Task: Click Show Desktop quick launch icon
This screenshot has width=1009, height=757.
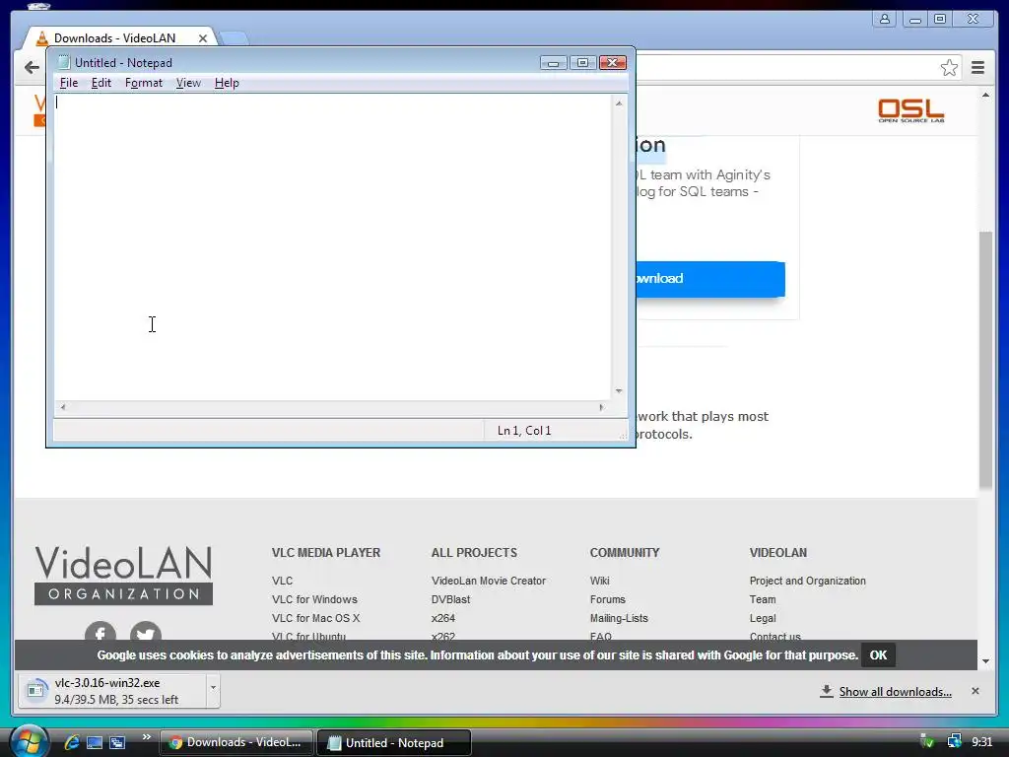Action: coord(95,742)
